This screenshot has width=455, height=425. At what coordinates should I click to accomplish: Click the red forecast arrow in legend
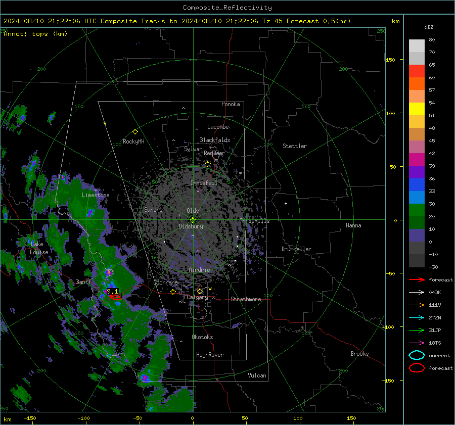coord(417,279)
